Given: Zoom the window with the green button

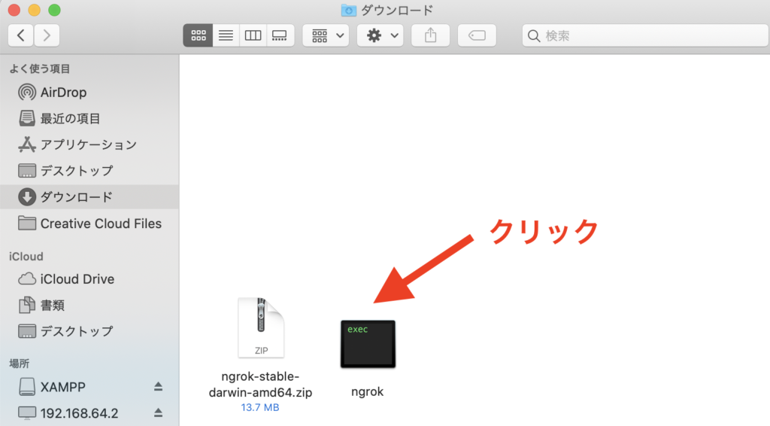Looking at the screenshot, I should pos(54,10).
